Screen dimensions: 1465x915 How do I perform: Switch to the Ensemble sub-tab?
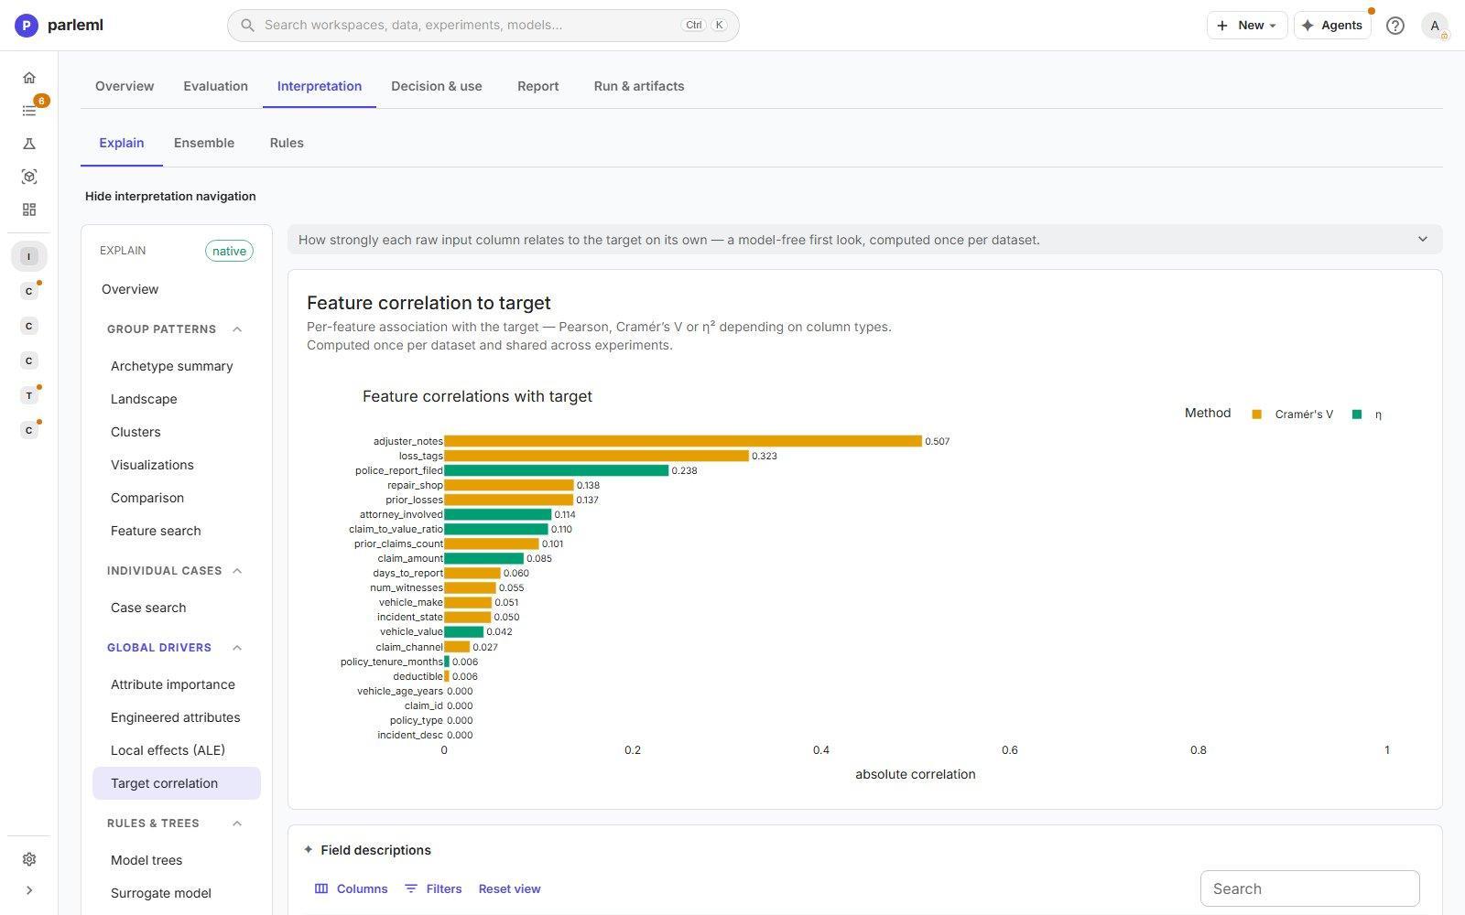[x=204, y=143]
